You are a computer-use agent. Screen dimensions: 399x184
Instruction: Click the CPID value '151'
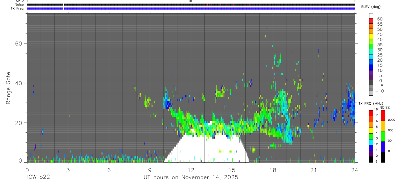(191, 1)
